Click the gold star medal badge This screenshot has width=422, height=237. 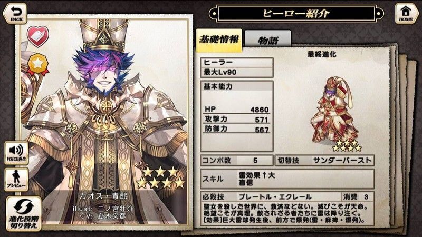38,64
